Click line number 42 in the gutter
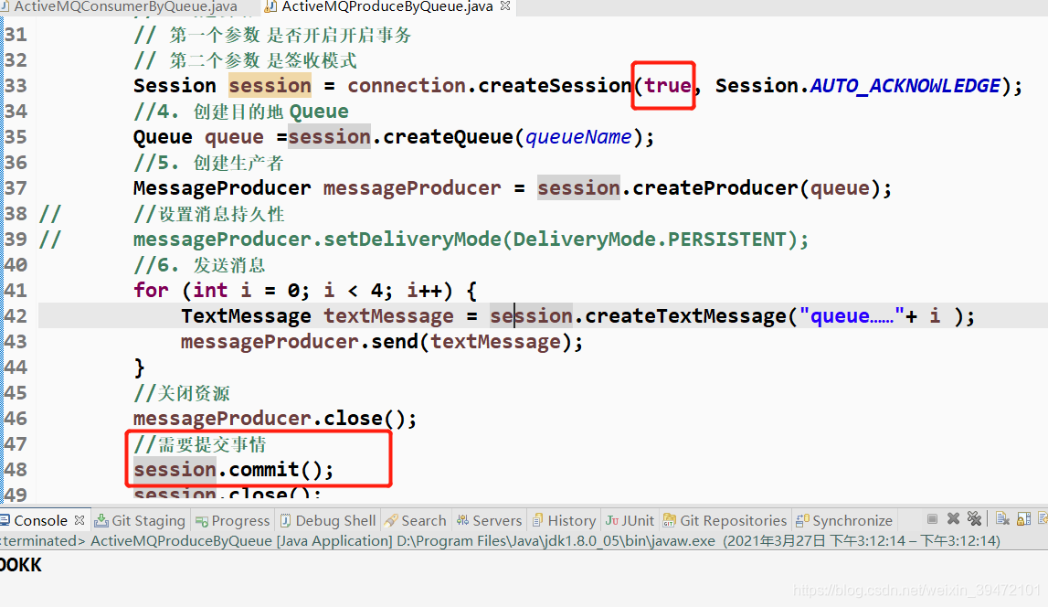The width and height of the screenshot is (1048, 607). pos(16,315)
